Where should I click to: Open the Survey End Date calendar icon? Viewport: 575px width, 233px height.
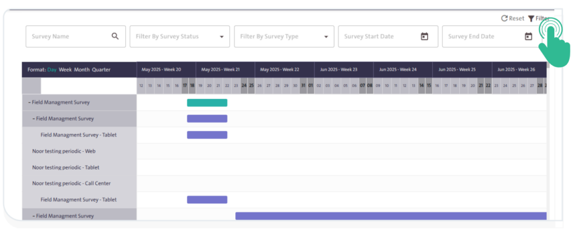[528, 36]
